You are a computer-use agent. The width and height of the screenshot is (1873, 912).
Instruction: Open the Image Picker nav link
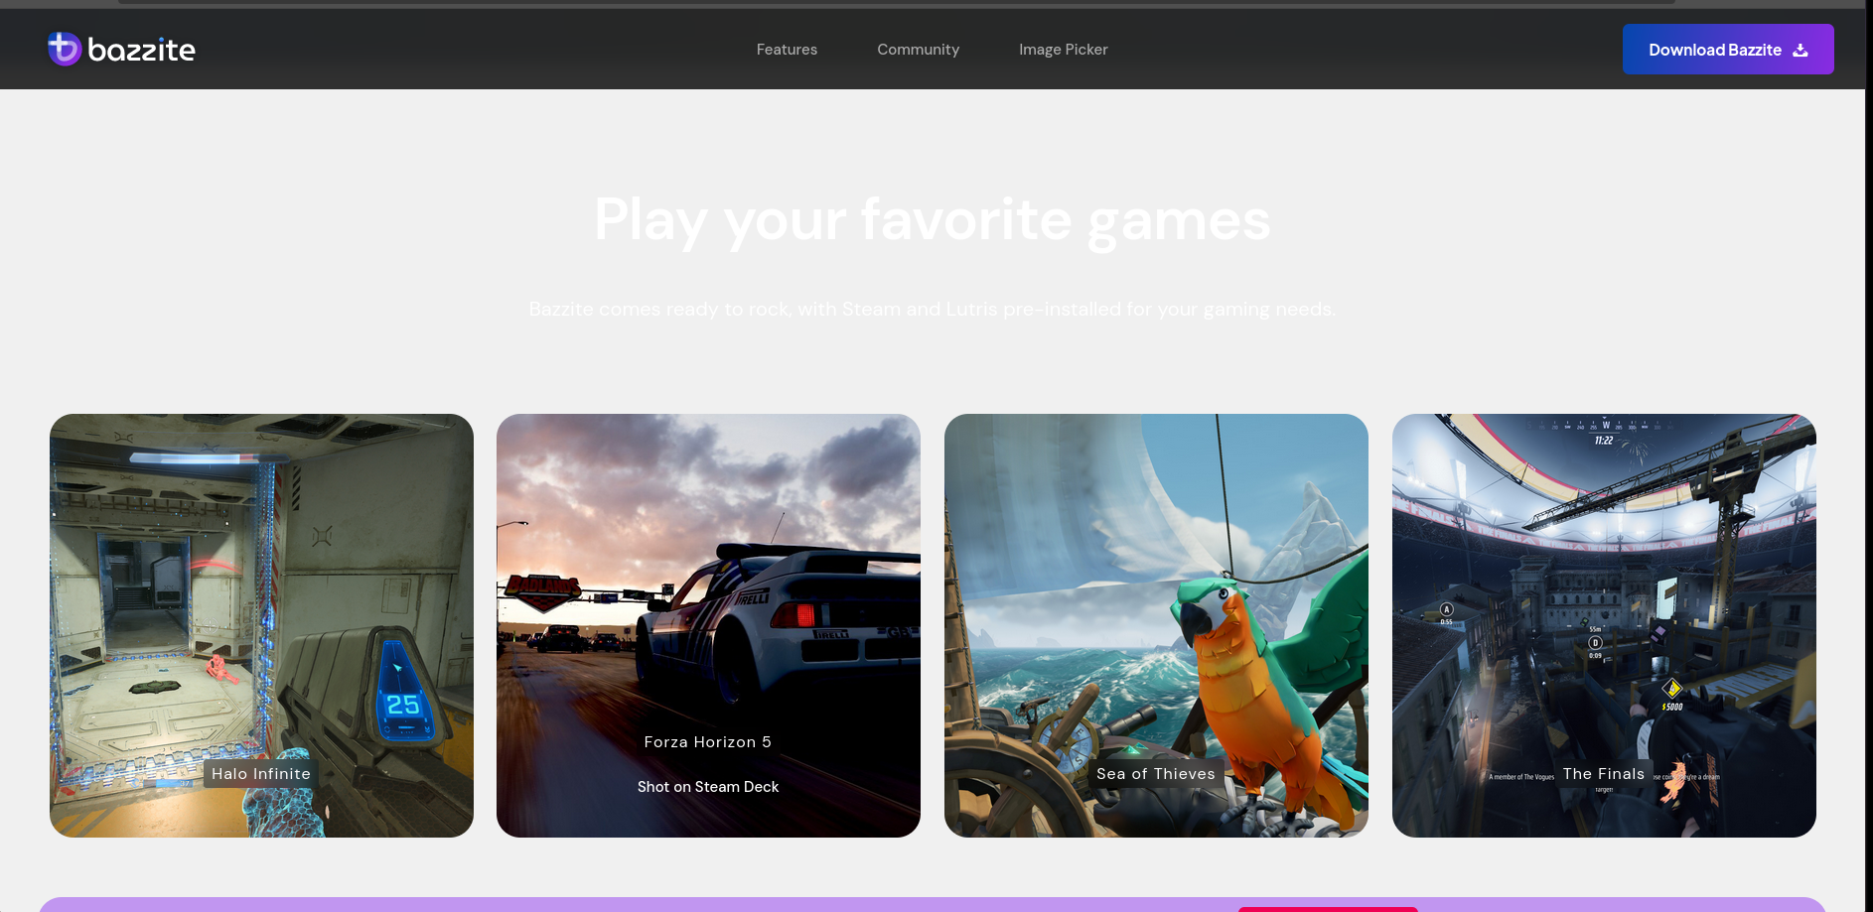1063,50
